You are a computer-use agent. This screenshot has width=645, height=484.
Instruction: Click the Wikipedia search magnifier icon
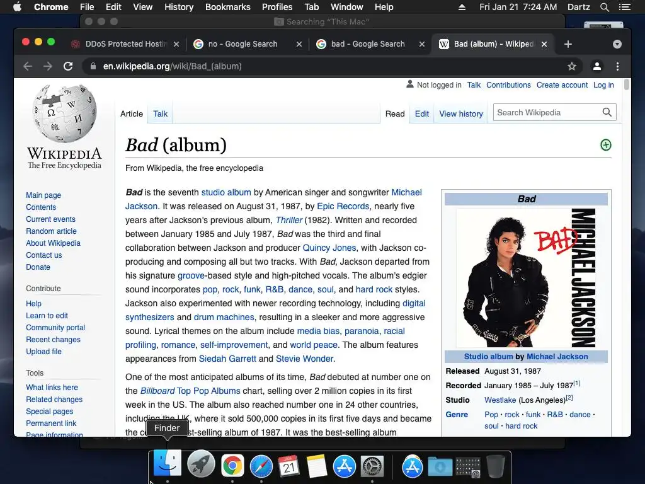point(607,112)
